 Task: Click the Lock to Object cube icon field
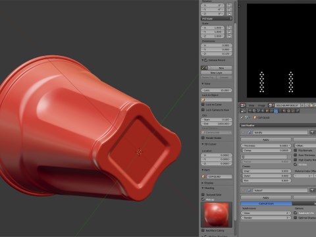217,99
